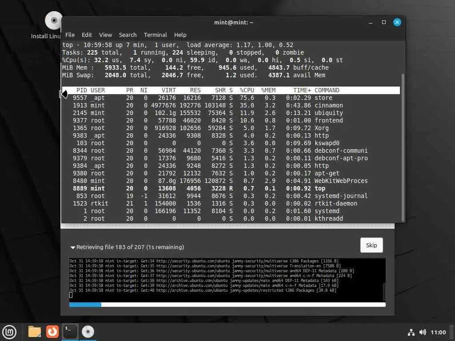
Task: Collapse the Retrieving file details expander
Action: 73,247
